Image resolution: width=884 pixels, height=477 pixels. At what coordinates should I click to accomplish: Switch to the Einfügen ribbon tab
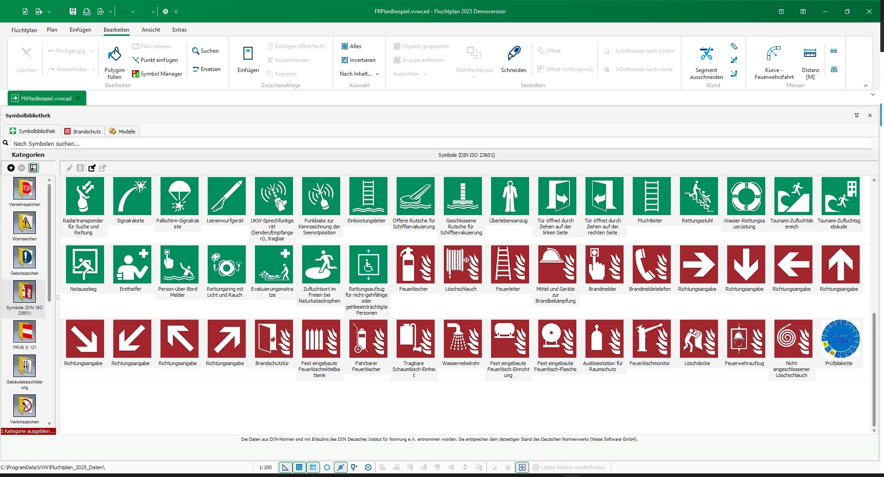80,30
